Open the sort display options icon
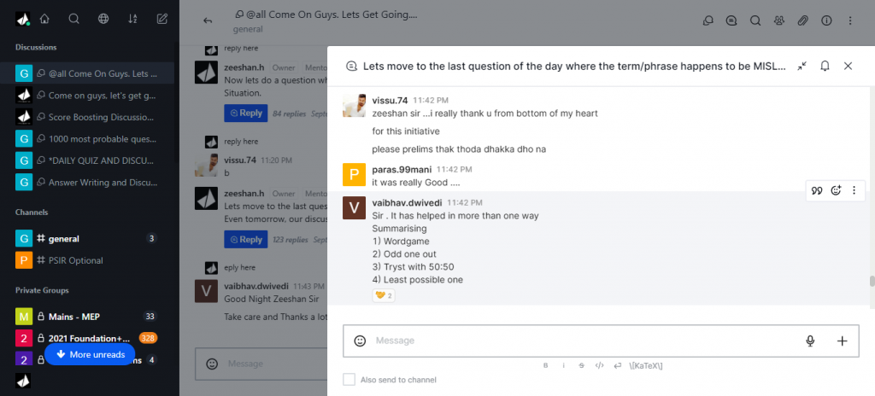 (132, 19)
